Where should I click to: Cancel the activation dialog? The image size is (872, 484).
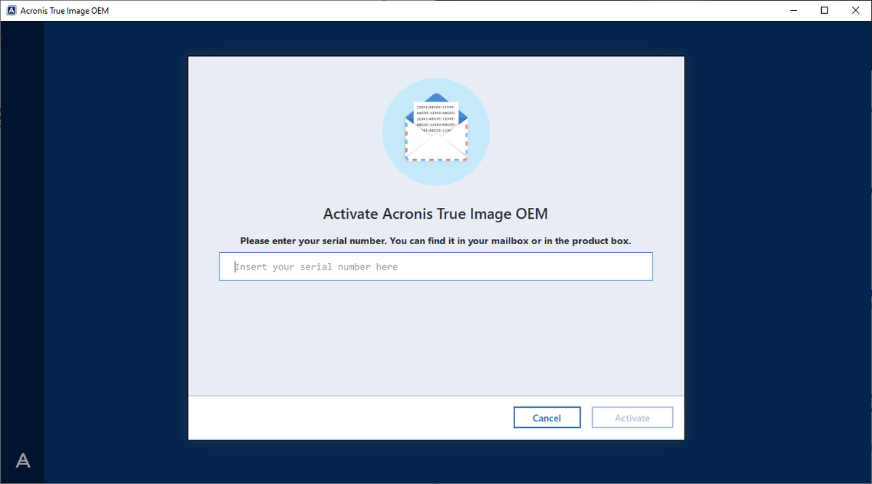pyautogui.click(x=546, y=418)
